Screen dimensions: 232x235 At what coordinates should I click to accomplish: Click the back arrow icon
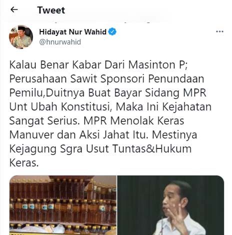(14, 9)
